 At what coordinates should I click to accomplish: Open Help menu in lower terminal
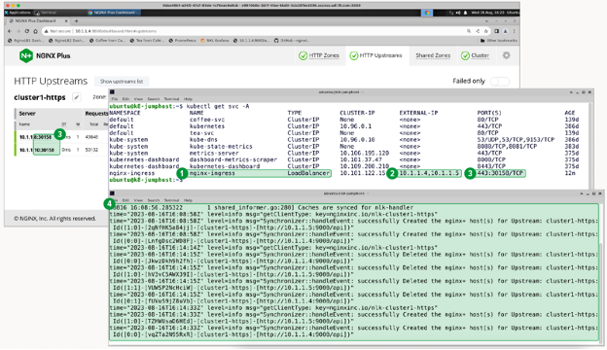(188, 200)
